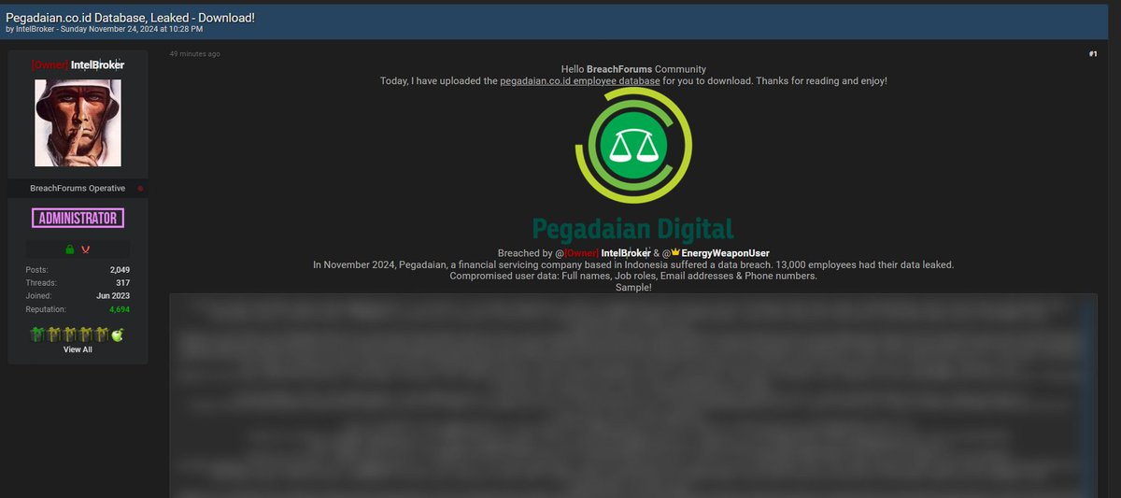1121x498 pixels.
Task: Click BreachForums Operative user title
Action: 78,189
